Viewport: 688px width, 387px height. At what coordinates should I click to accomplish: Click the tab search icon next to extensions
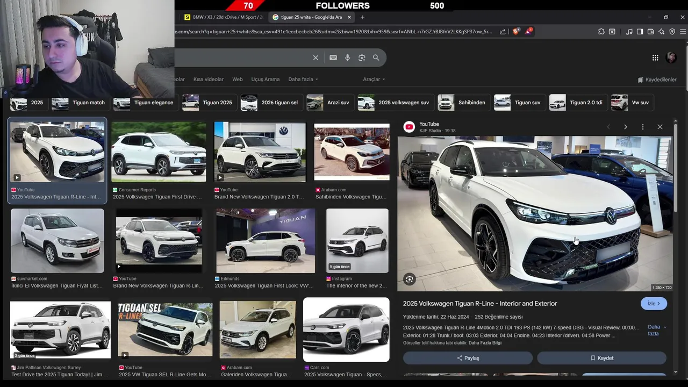pyautogui.click(x=612, y=32)
